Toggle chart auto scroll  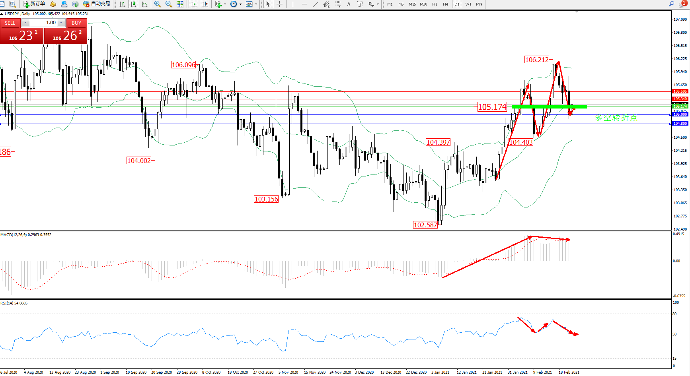pyautogui.click(x=194, y=4)
